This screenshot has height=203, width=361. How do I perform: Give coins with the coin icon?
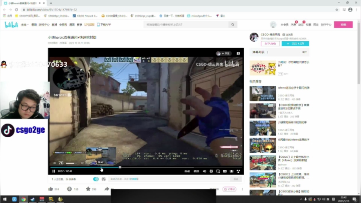tap(69, 189)
